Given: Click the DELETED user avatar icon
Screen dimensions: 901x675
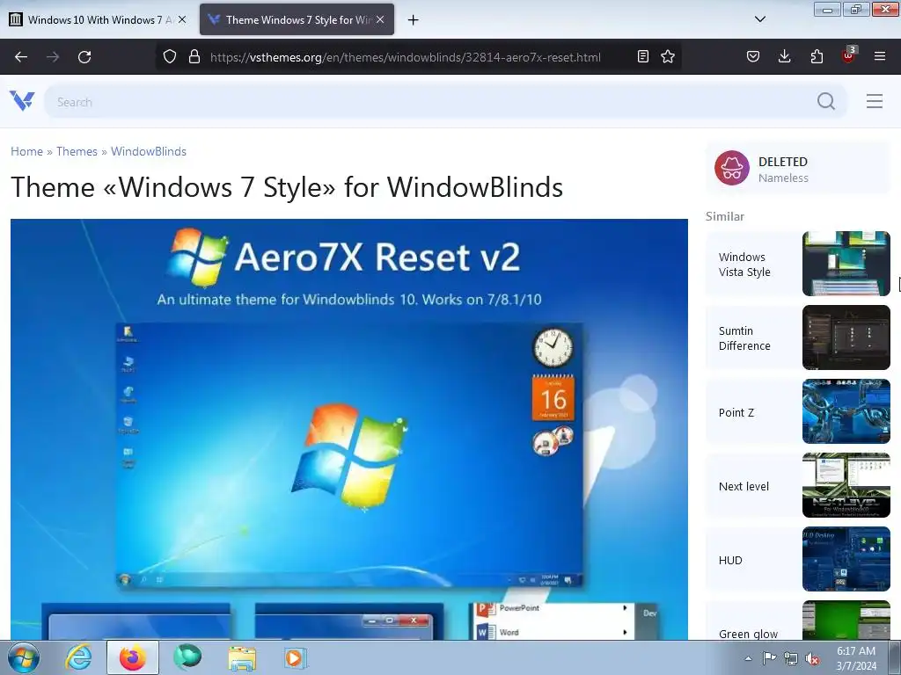Looking at the screenshot, I should click(x=731, y=168).
